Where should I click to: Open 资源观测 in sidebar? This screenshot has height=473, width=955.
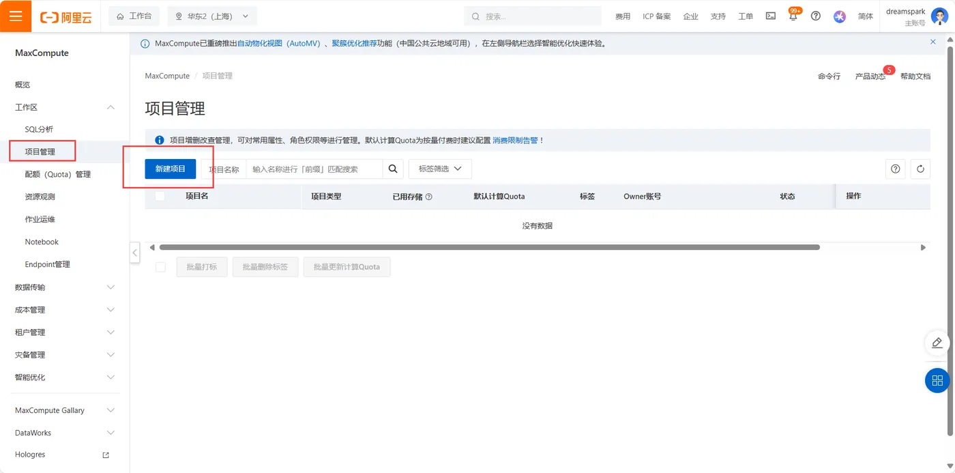pos(40,197)
